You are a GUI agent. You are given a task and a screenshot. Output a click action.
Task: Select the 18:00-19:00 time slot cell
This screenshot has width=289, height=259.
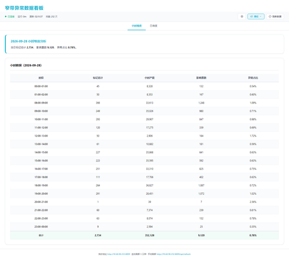[41, 186]
